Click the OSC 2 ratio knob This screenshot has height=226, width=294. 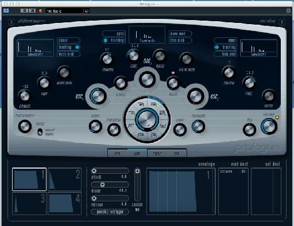point(160,56)
